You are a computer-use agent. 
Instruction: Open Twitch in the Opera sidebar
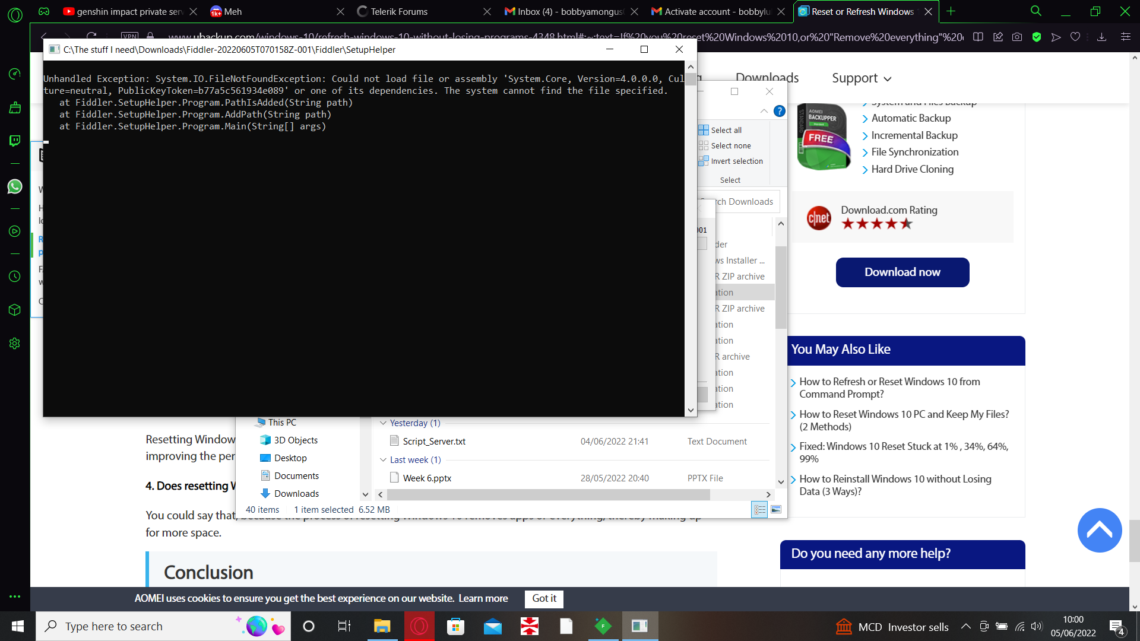pos(15,141)
